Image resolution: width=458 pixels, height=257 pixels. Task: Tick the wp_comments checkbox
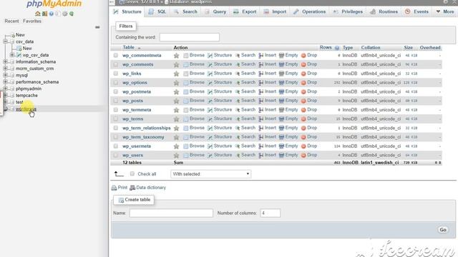point(116,64)
